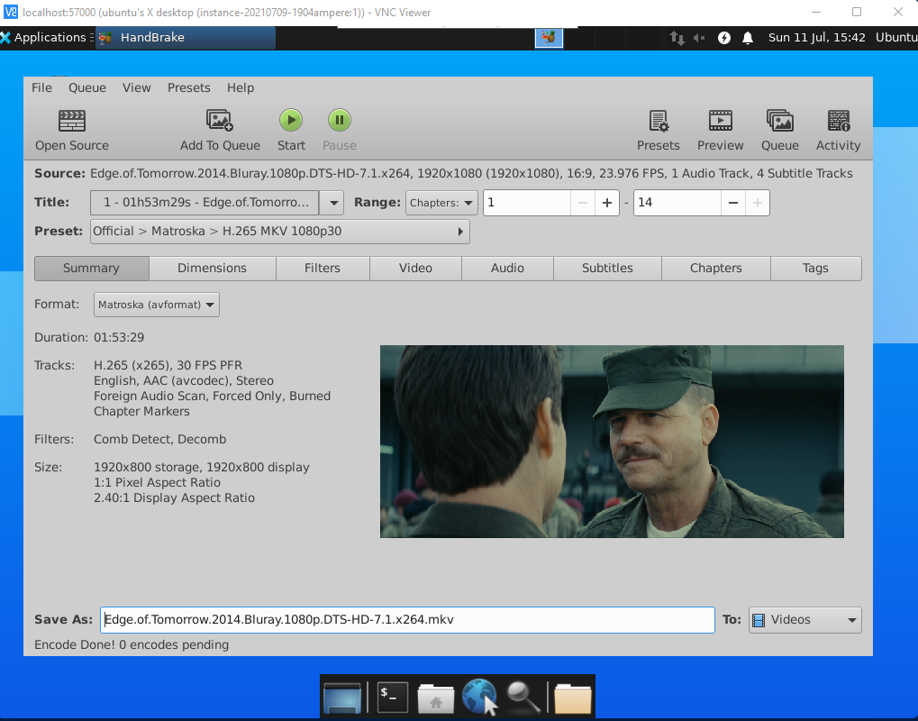
Task: Click the Pause encode button
Action: click(339, 120)
